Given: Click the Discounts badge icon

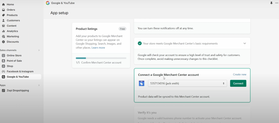Looking at the screenshot, I should pos(3,42).
